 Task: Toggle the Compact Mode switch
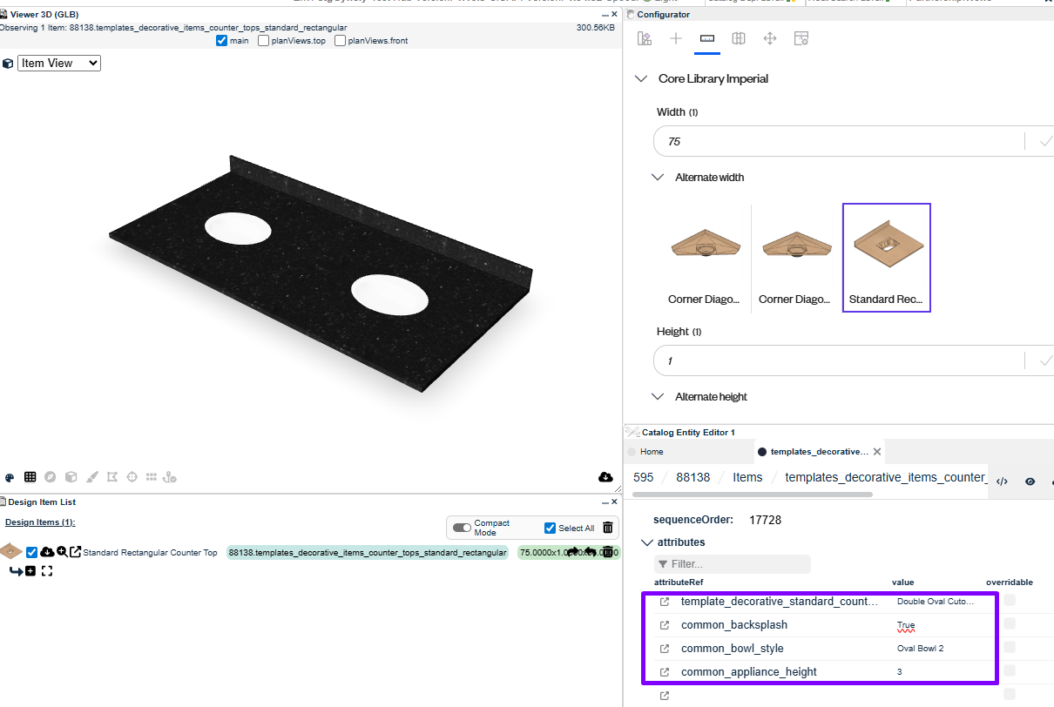[462, 528]
